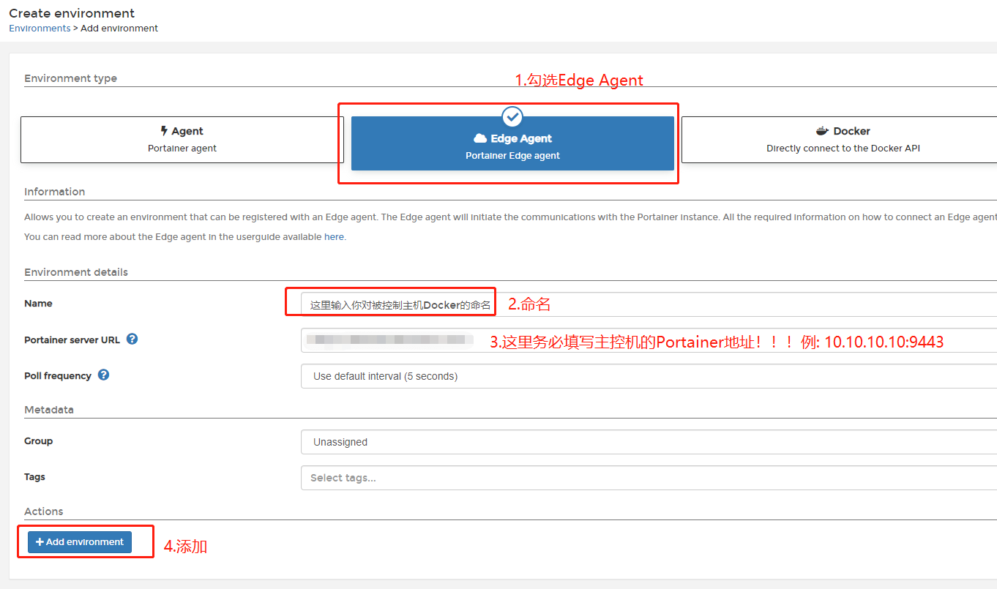Click the Add environment button

click(80, 542)
